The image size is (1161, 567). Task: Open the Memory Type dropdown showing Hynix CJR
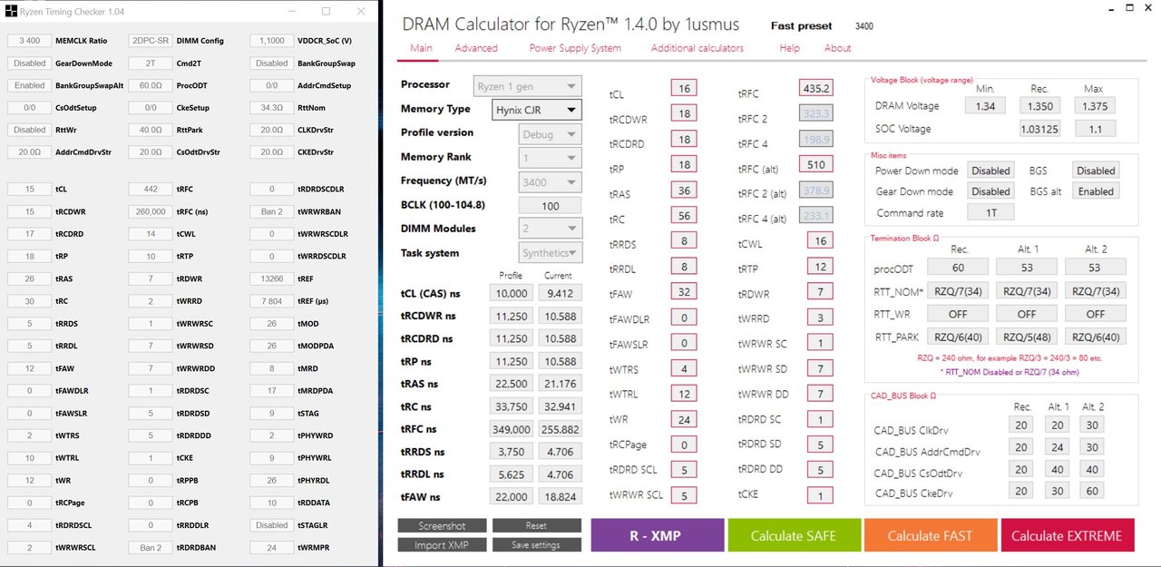(537, 110)
